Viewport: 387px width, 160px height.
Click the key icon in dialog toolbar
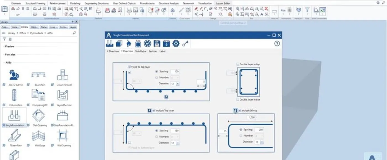point(185,43)
